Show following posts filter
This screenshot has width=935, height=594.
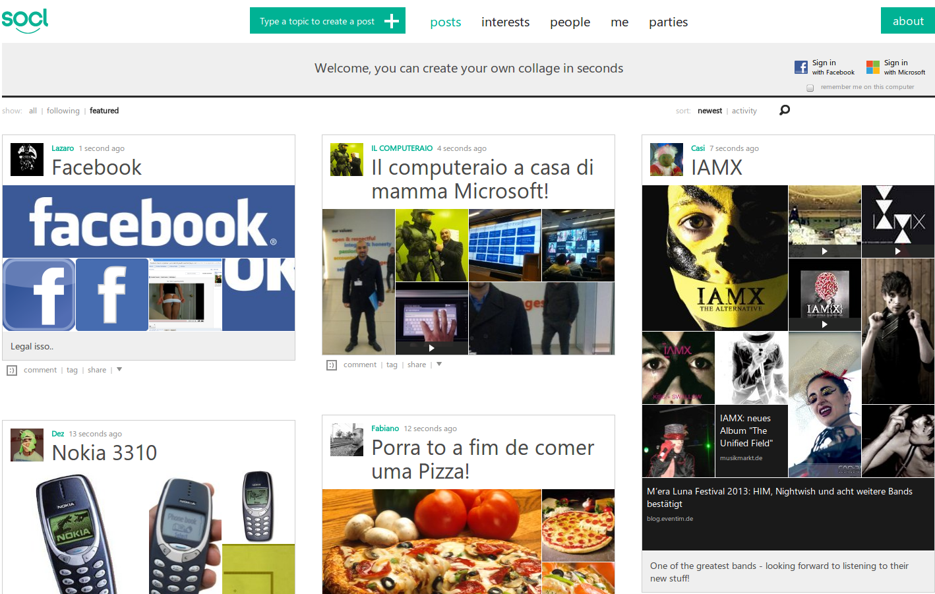[x=63, y=111]
